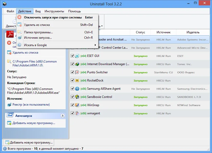Choose Папка программы... menu entry
This screenshot has width=212, height=153.
pos(57,32)
